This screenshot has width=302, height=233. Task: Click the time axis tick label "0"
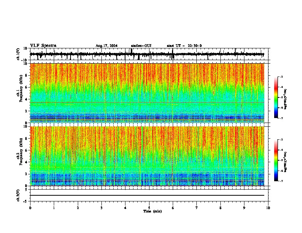30,208
